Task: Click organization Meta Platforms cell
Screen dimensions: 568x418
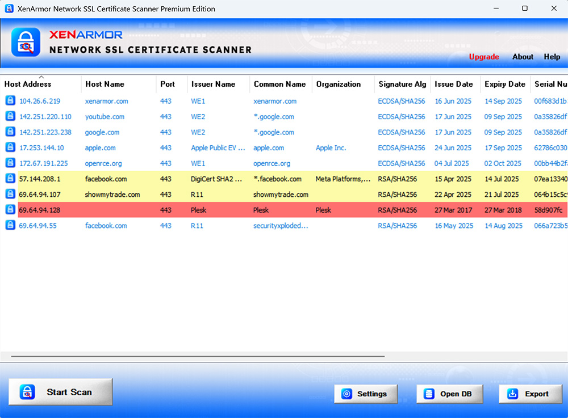Action: (343, 179)
